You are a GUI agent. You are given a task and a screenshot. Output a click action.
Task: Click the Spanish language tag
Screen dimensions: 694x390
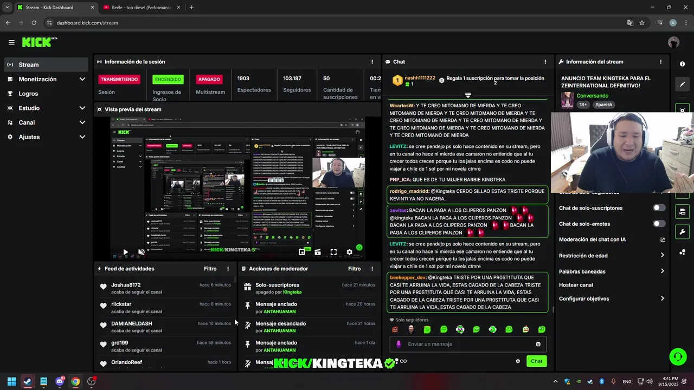603,105
